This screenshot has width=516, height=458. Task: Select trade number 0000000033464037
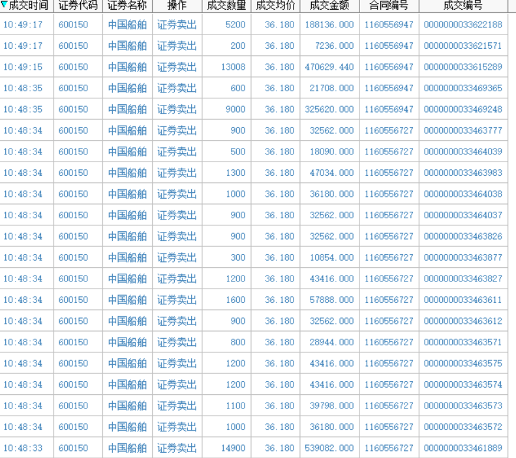point(463,215)
